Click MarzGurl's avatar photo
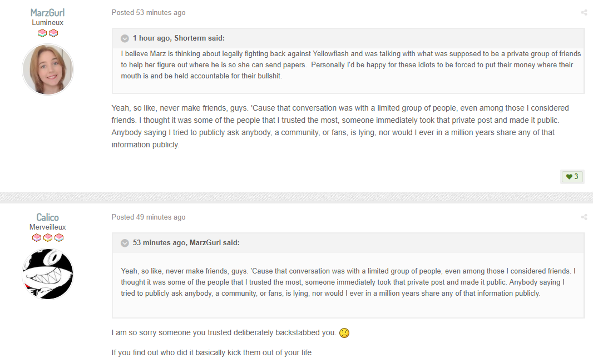The width and height of the screenshot is (593, 358). pos(48,69)
